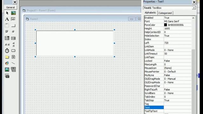Select the RightToLeft property
This screenshot has width=203, height=114.
tap(154, 89)
